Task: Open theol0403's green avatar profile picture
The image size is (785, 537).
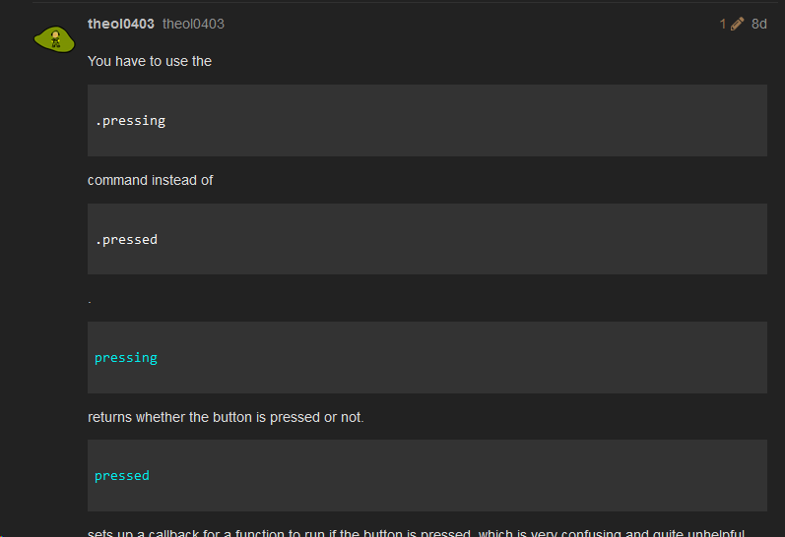Action: (x=54, y=39)
